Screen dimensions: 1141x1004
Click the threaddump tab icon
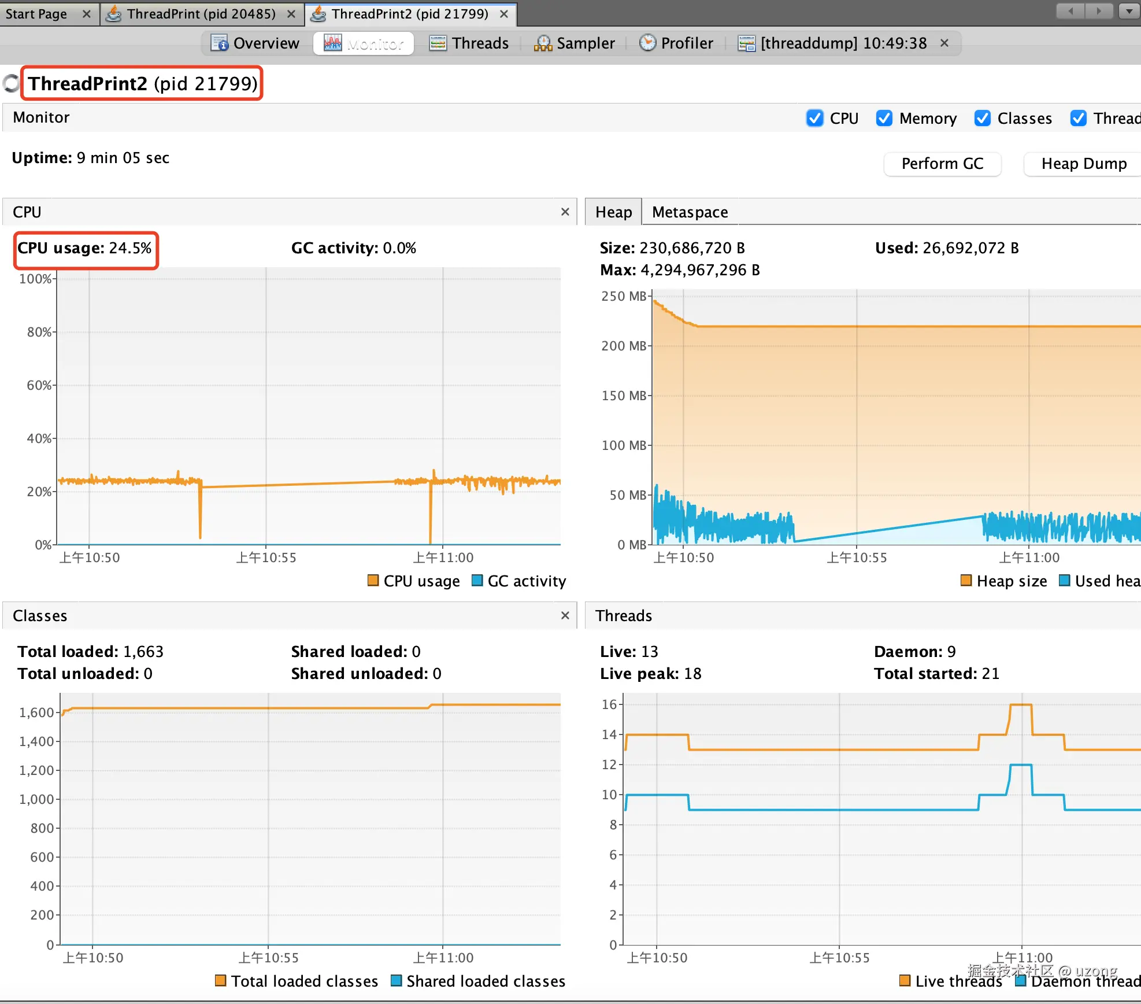pos(746,43)
